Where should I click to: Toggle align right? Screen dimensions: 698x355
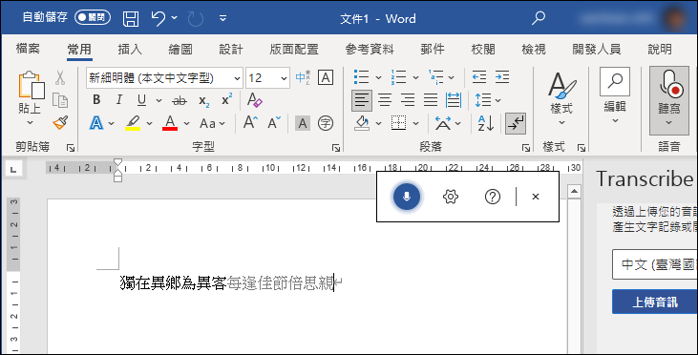pyautogui.click(x=408, y=100)
